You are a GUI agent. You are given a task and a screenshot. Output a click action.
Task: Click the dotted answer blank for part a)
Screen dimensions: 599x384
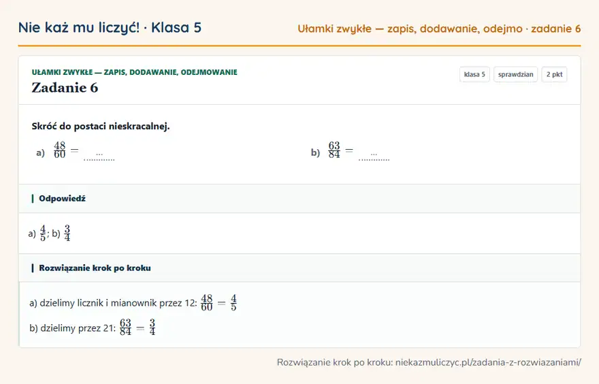pos(99,157)
